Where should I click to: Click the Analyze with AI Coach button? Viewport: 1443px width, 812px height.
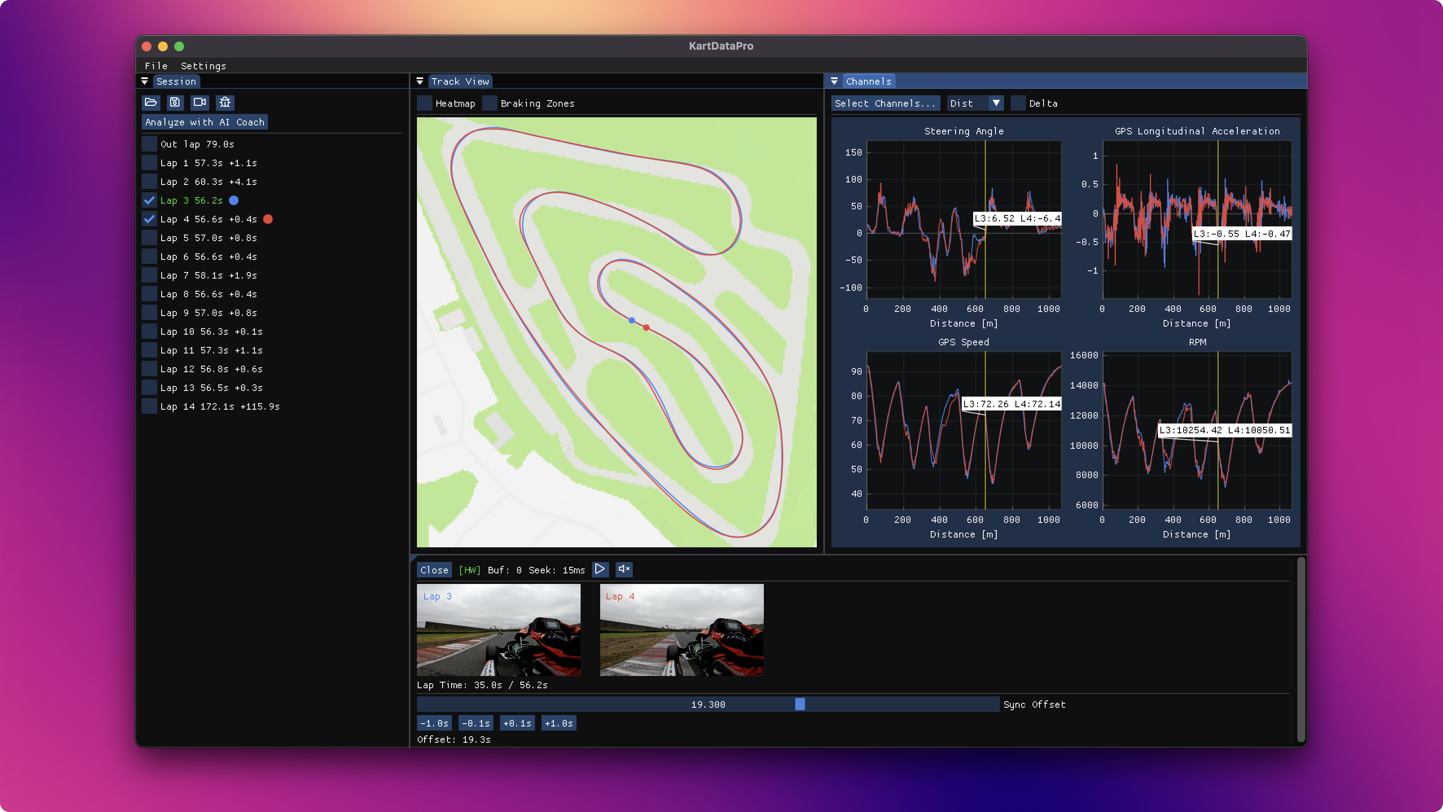[x=204, y=122]
